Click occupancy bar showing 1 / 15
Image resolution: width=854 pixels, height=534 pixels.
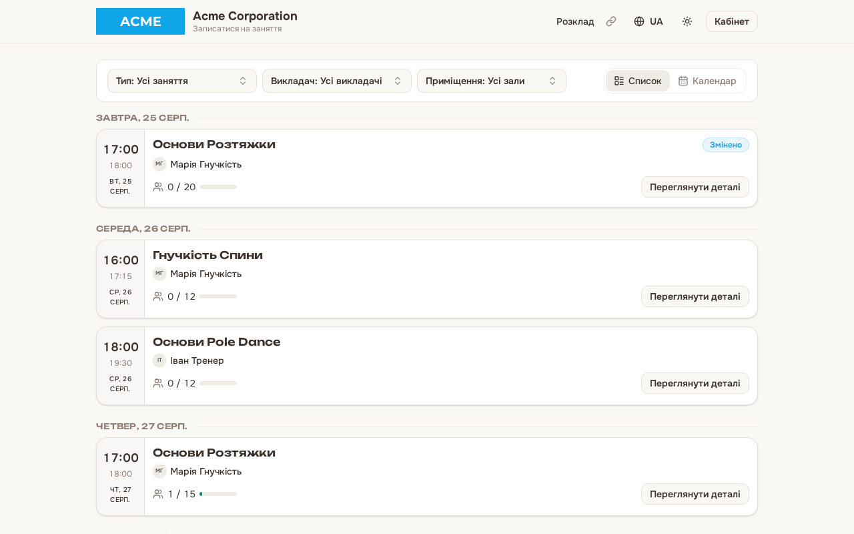[218, 494]
